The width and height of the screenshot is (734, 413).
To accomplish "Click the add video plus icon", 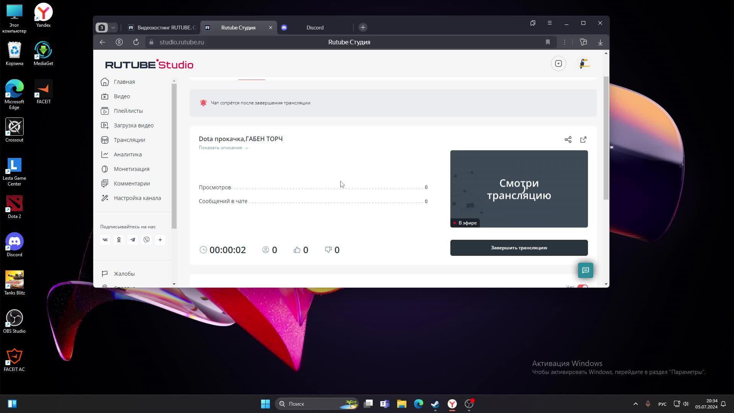I will click(x=559, y=63).
